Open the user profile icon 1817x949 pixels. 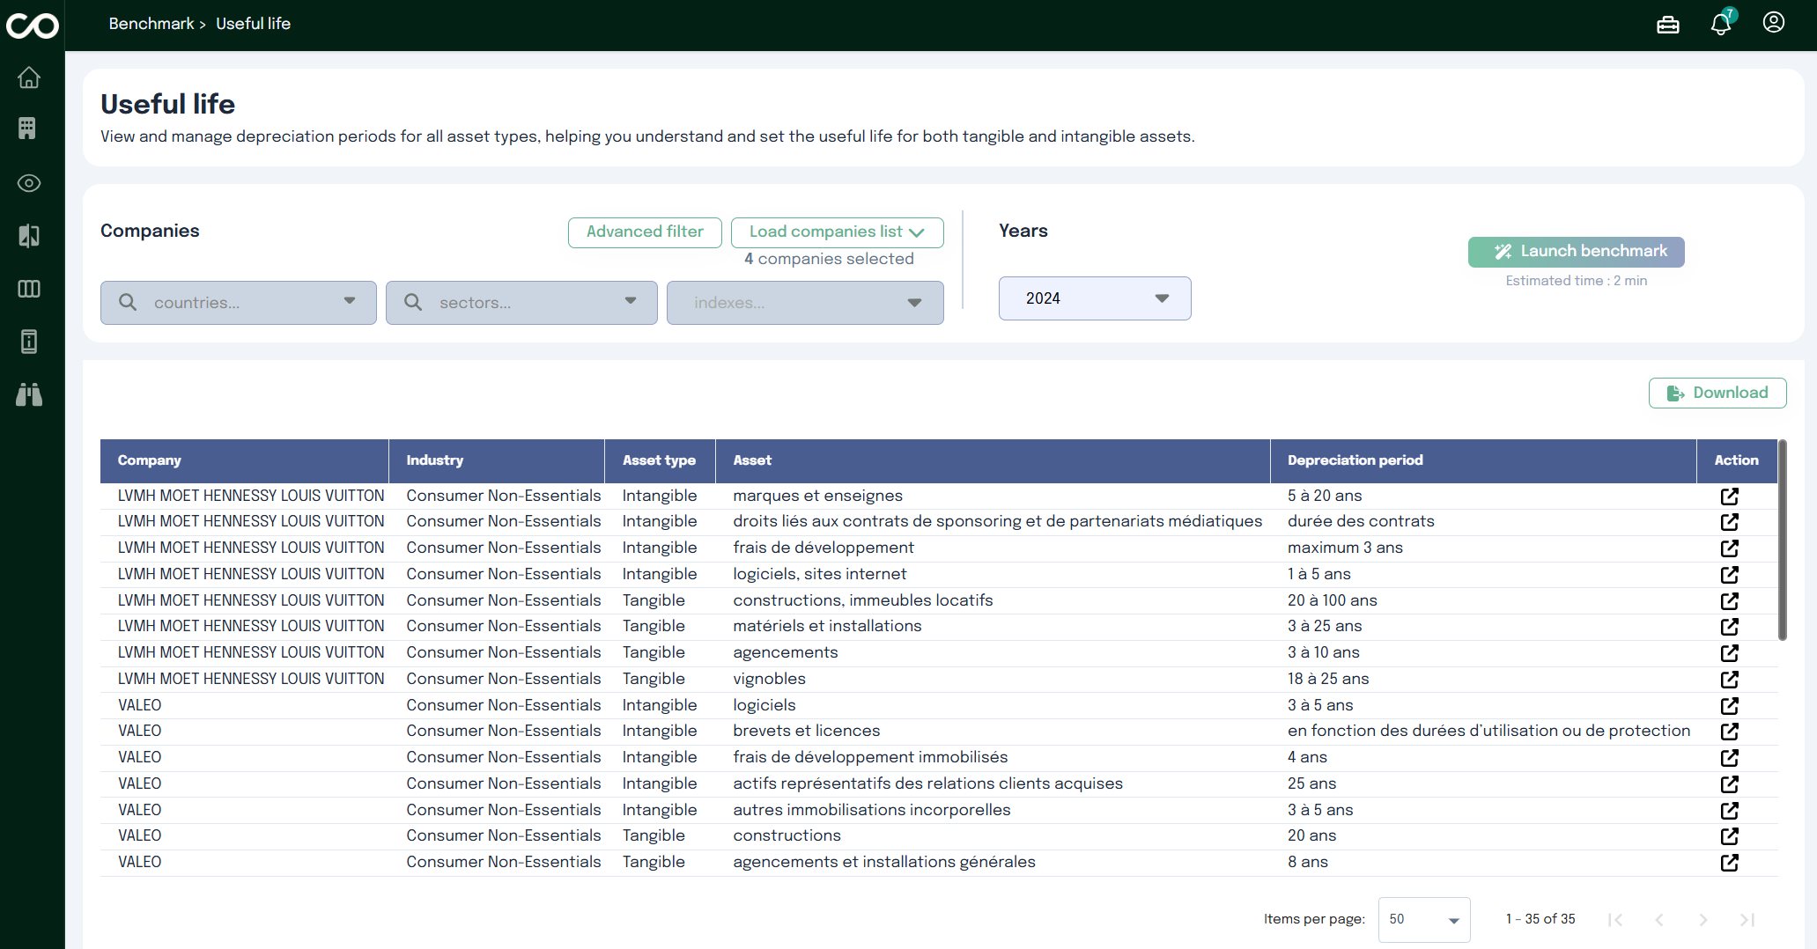click(x=1773, y=23)
